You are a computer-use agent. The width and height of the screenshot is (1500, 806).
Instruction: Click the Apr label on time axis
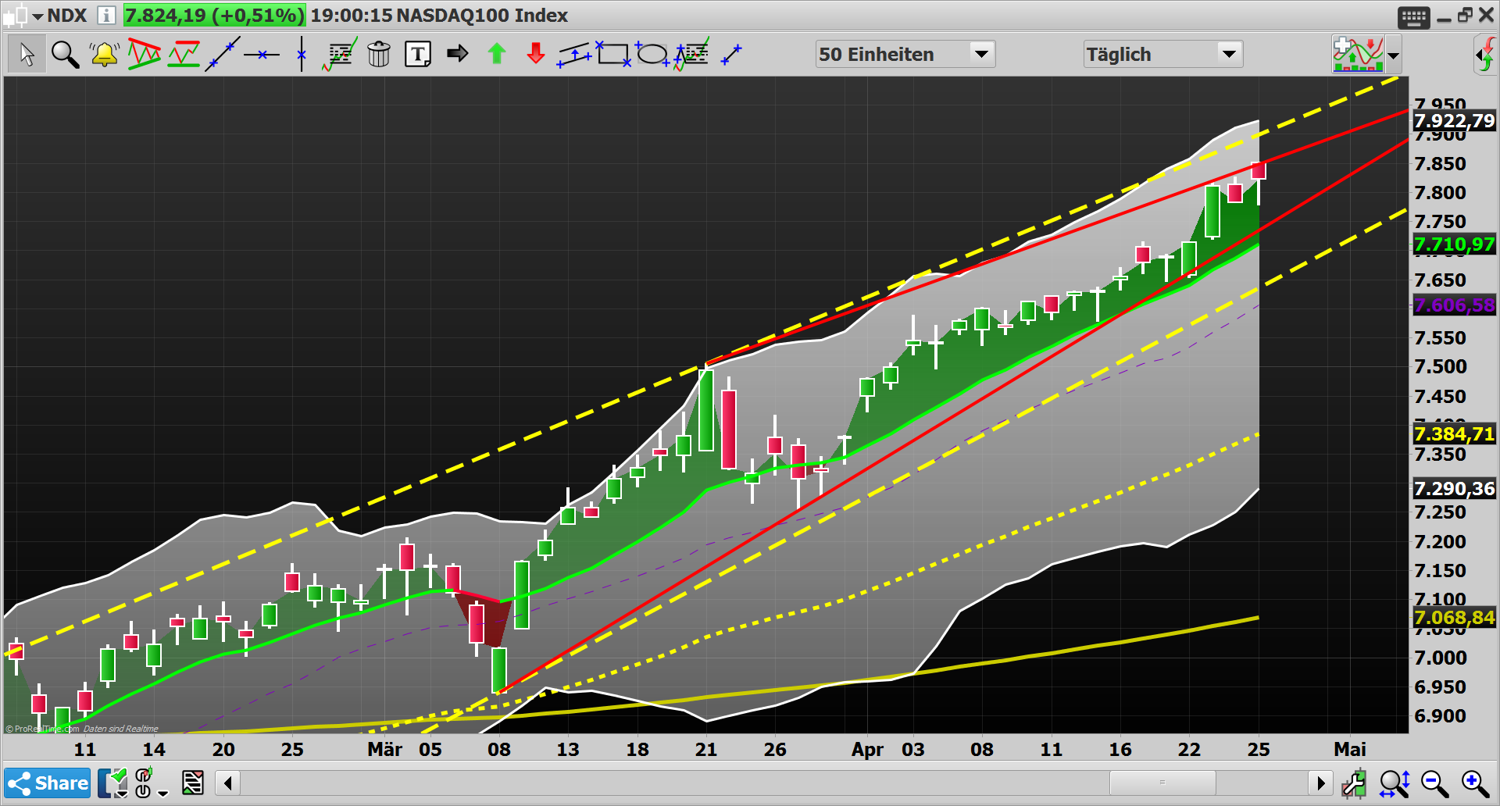tap(867, 749)
